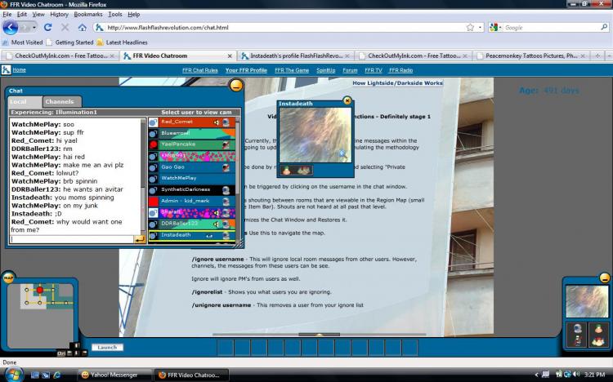Click the FFR logo icon beside Home
The height and width of the screenshot is (382, 613).
(6, 70)
